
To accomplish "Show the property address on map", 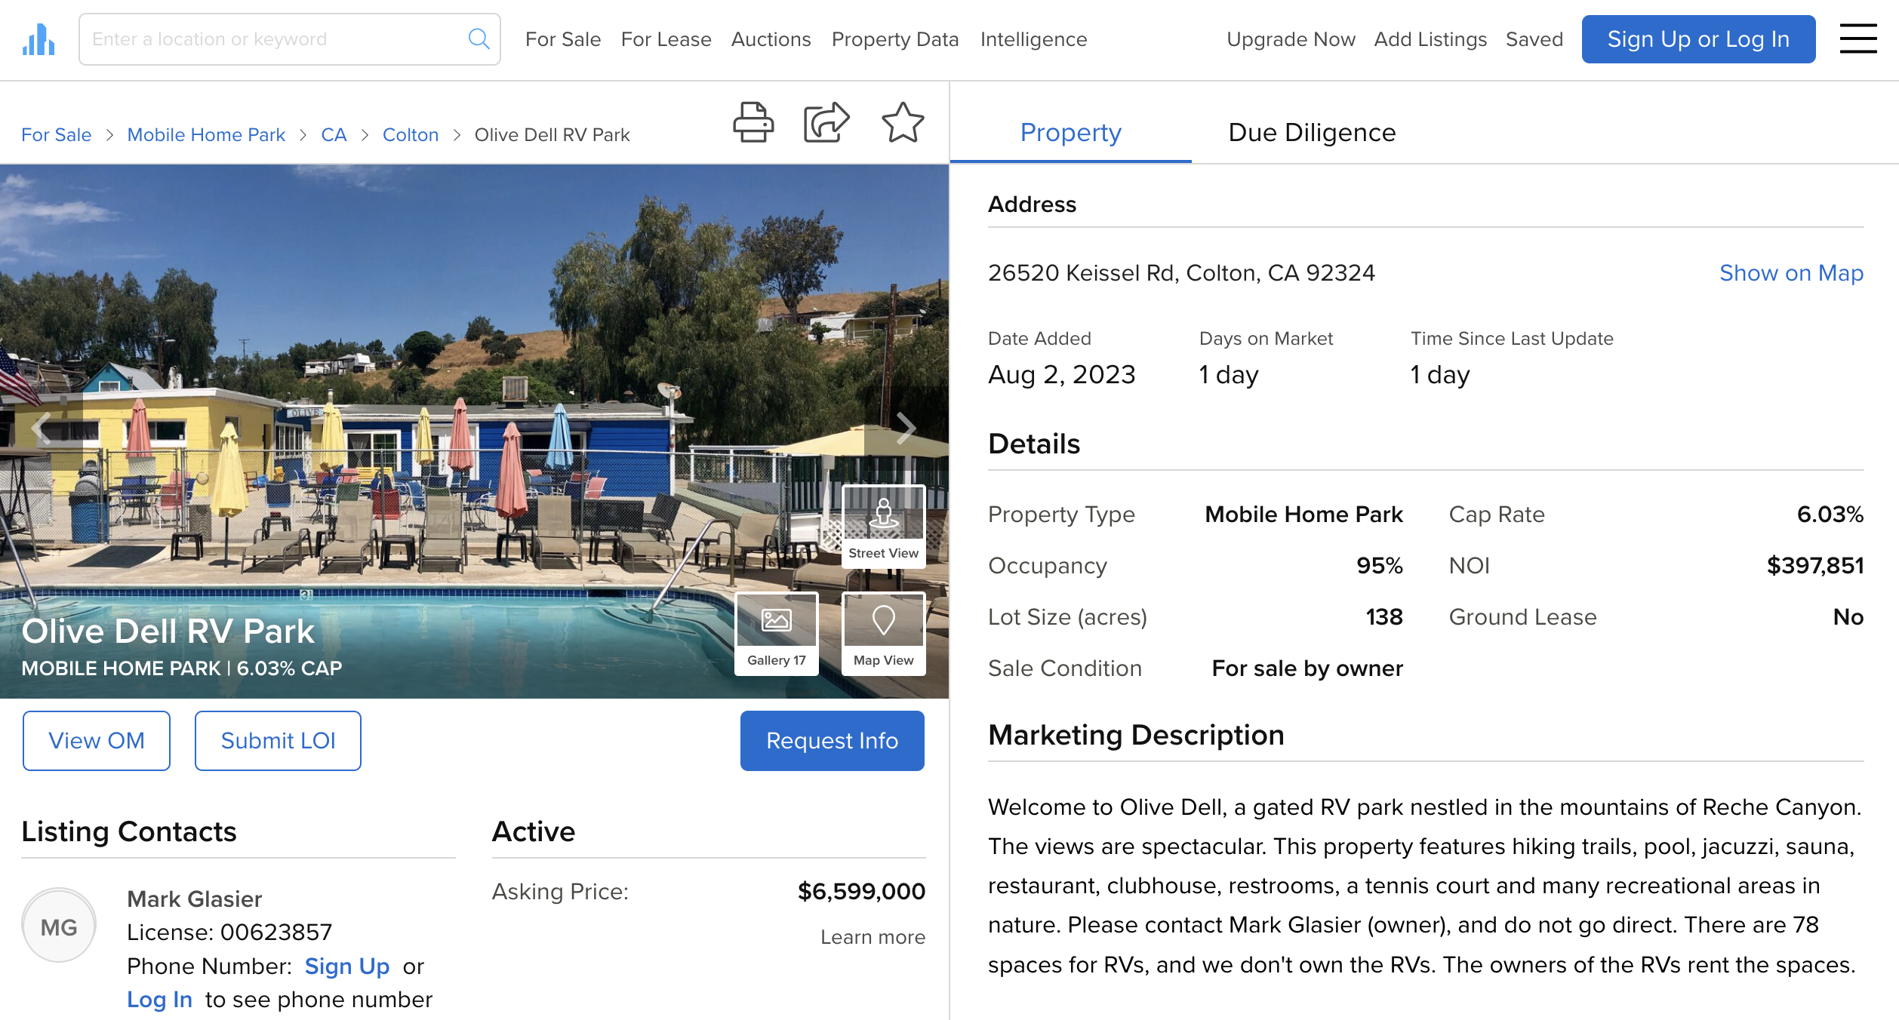I will (1792, 273).
